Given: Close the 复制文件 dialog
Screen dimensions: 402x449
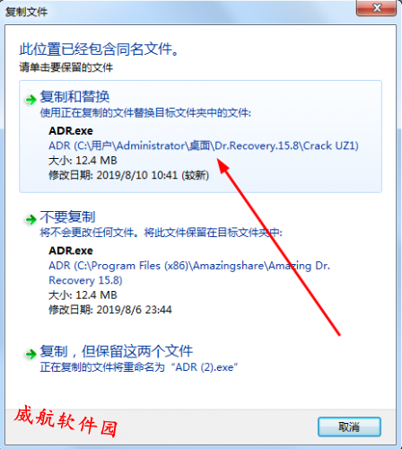Looking at the screenshot, I should [x=376, y=8].
